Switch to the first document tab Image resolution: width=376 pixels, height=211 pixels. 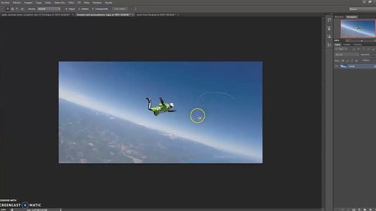(36, 15)
